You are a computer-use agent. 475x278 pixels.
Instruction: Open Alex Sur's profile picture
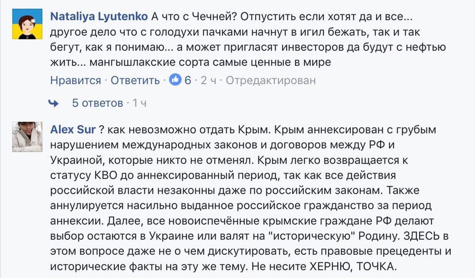pos(26,137)
